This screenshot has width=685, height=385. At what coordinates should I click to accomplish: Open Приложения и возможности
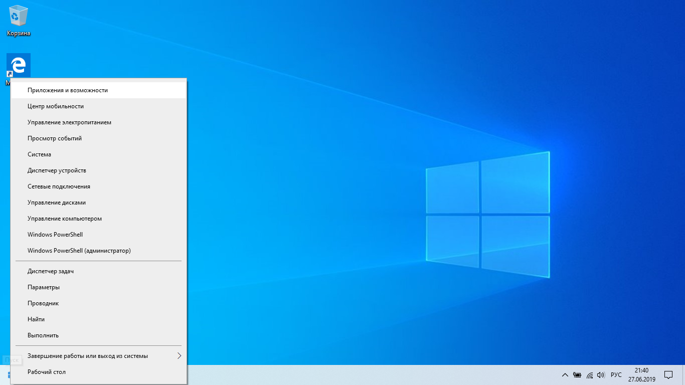coord(99,90)
